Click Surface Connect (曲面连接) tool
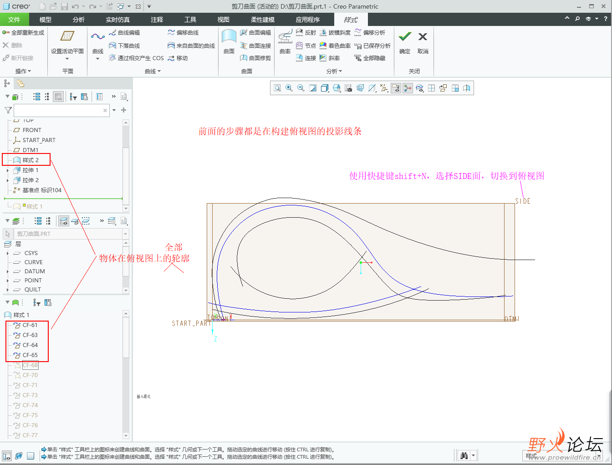 tap(255, 46)
